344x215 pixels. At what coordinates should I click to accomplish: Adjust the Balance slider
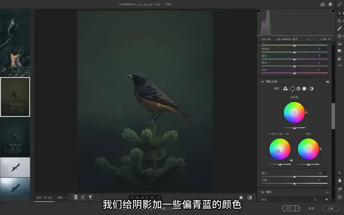click(294, 183)
